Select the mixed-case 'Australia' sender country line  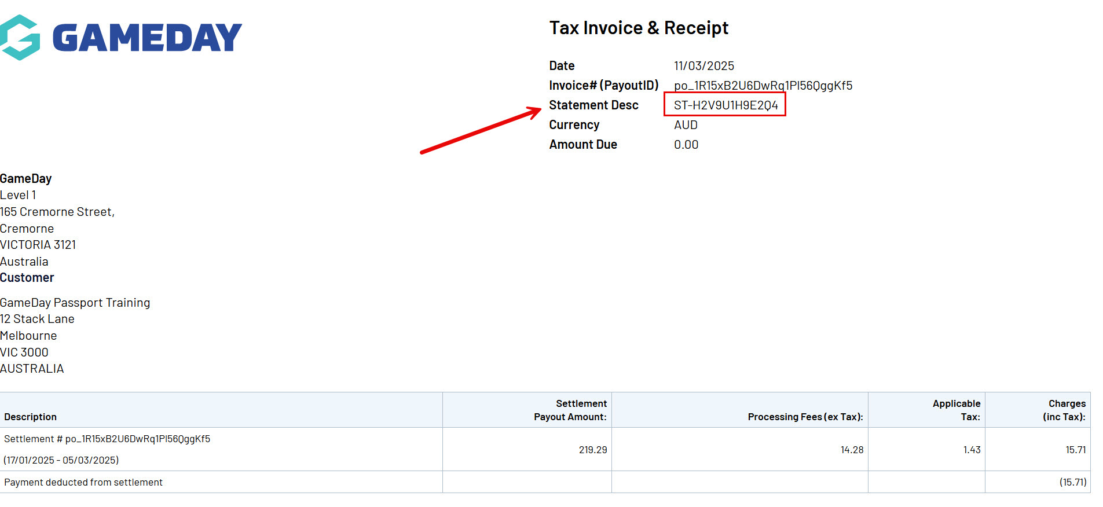[x=24, y=262]
